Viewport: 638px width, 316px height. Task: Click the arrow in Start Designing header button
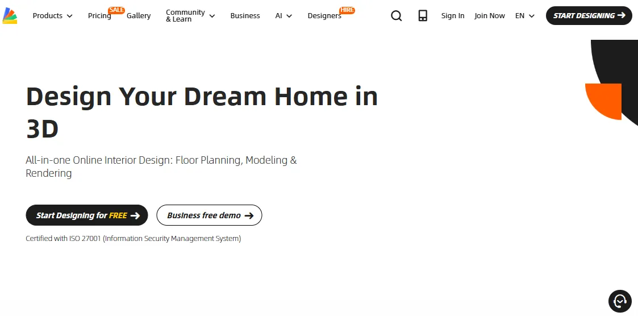[621, 15]
